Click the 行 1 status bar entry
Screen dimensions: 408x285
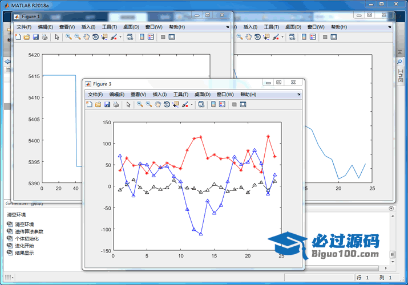coord(363,278)
